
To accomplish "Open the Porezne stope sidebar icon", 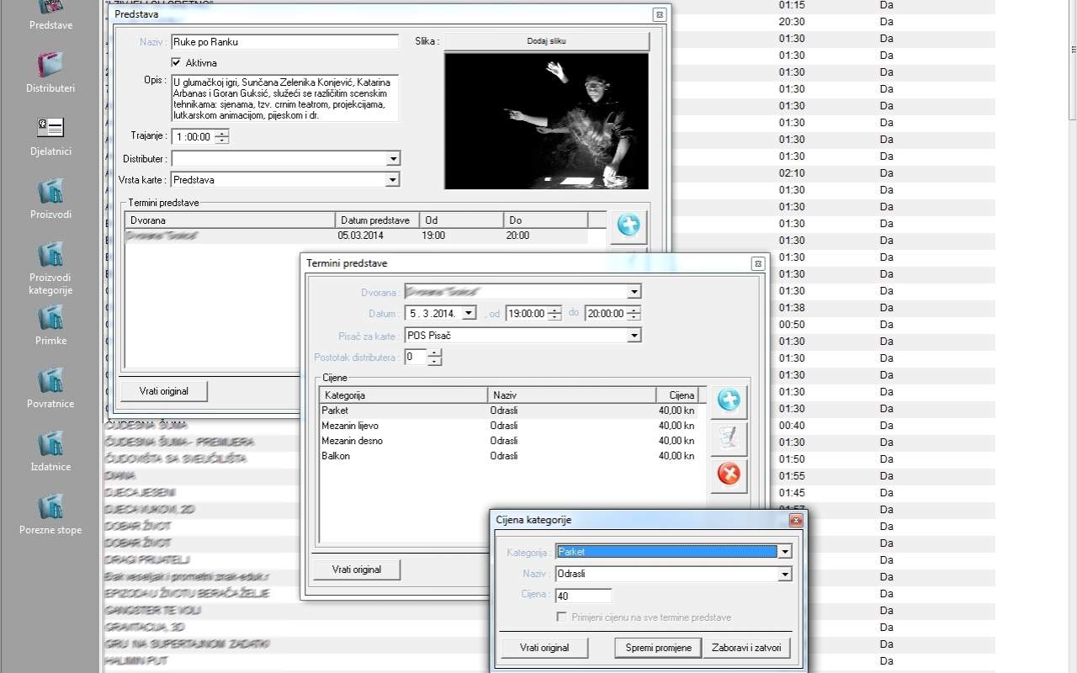I will (50, 507).
